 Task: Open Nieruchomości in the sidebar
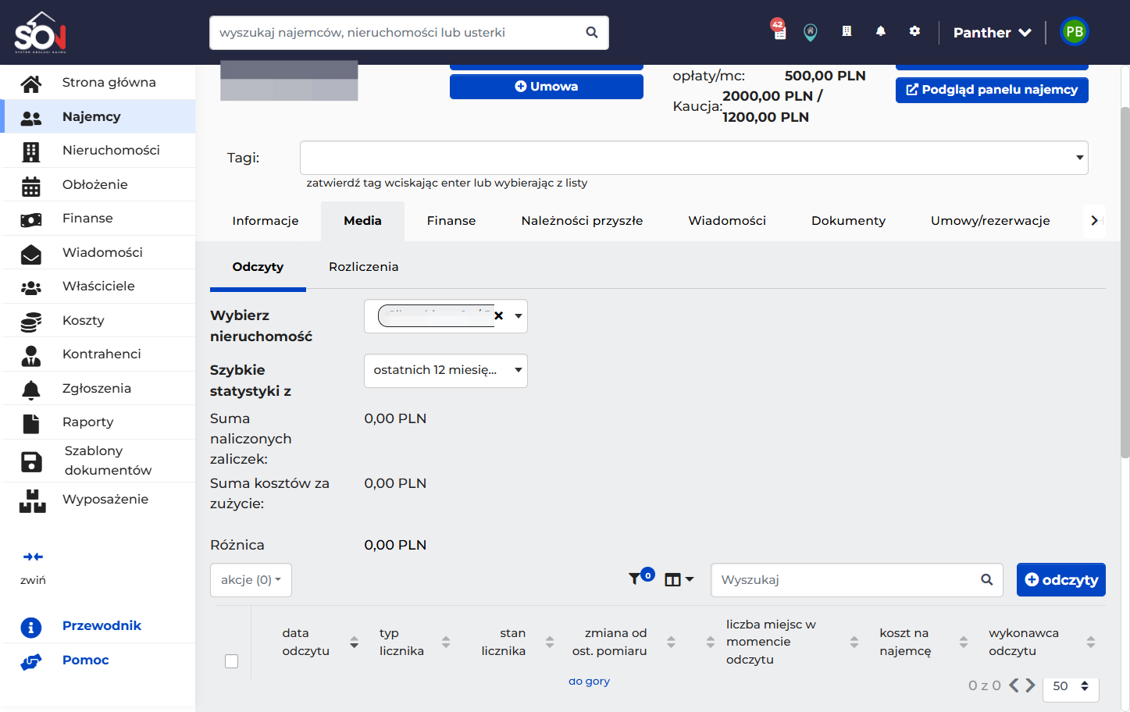(x=98, y=151)
